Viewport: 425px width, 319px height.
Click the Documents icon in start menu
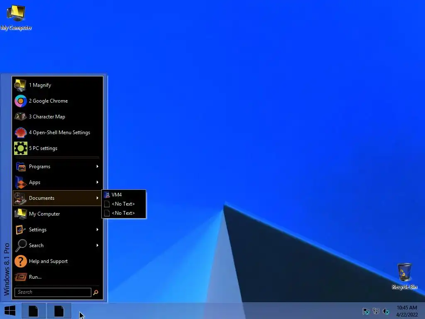click(x=20, y=198)
